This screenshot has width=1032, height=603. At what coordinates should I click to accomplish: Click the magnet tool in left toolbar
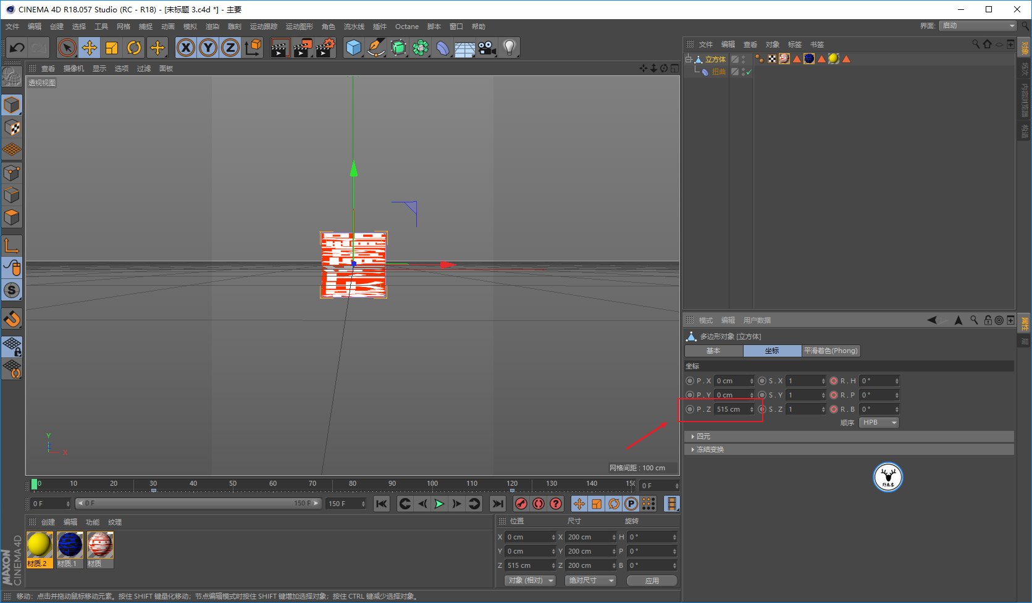12,319
